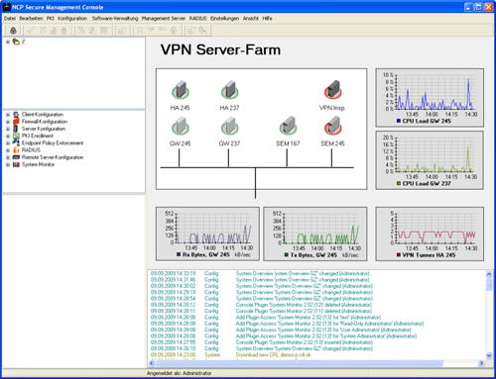This screenshot has height=379, width=496.
Task: Select the GW 237 gateway icon
Action: pos(229,126)
